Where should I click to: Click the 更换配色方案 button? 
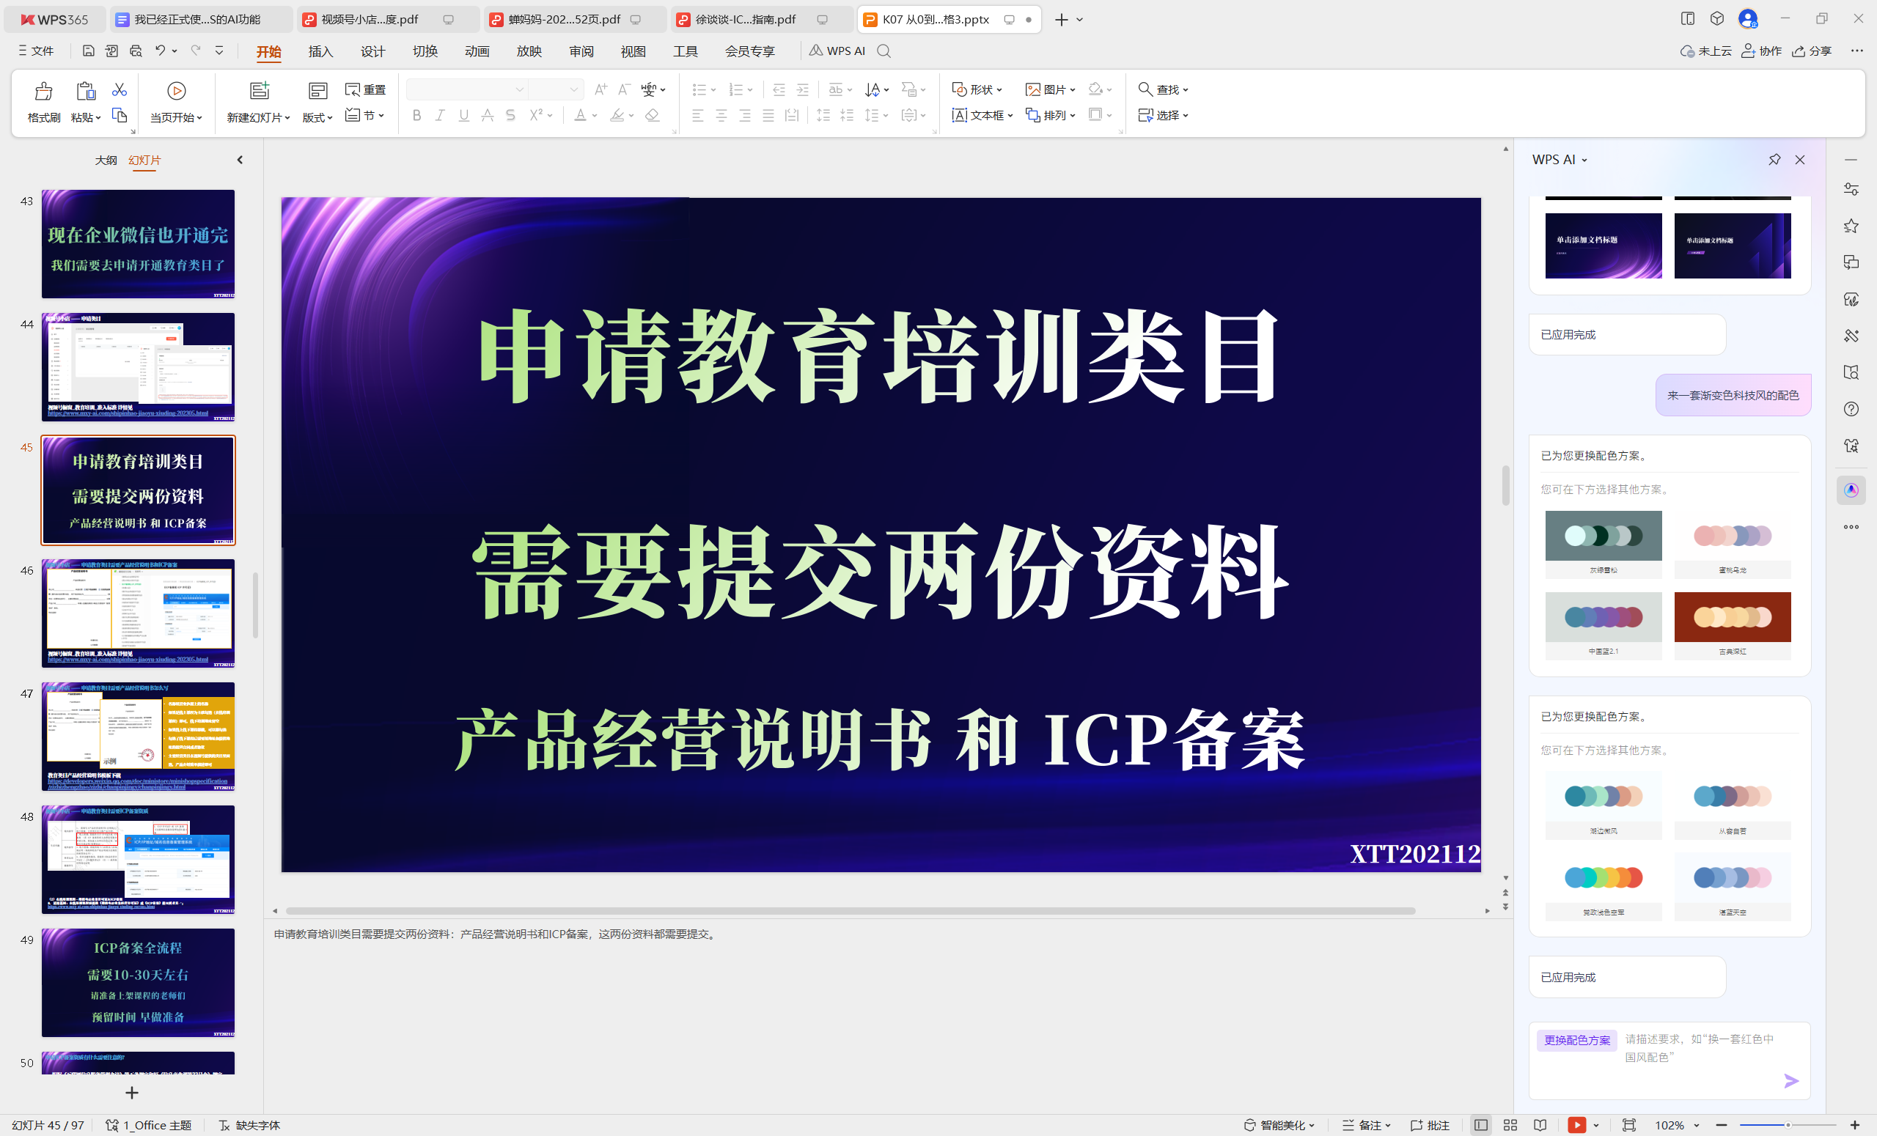point(1576,1039)
